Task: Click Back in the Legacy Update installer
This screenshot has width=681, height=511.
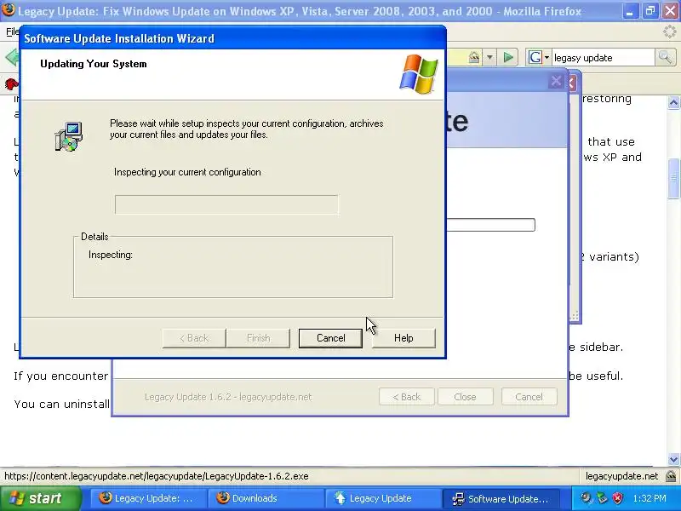Action: pyautogui.click(x=407, y=397)
